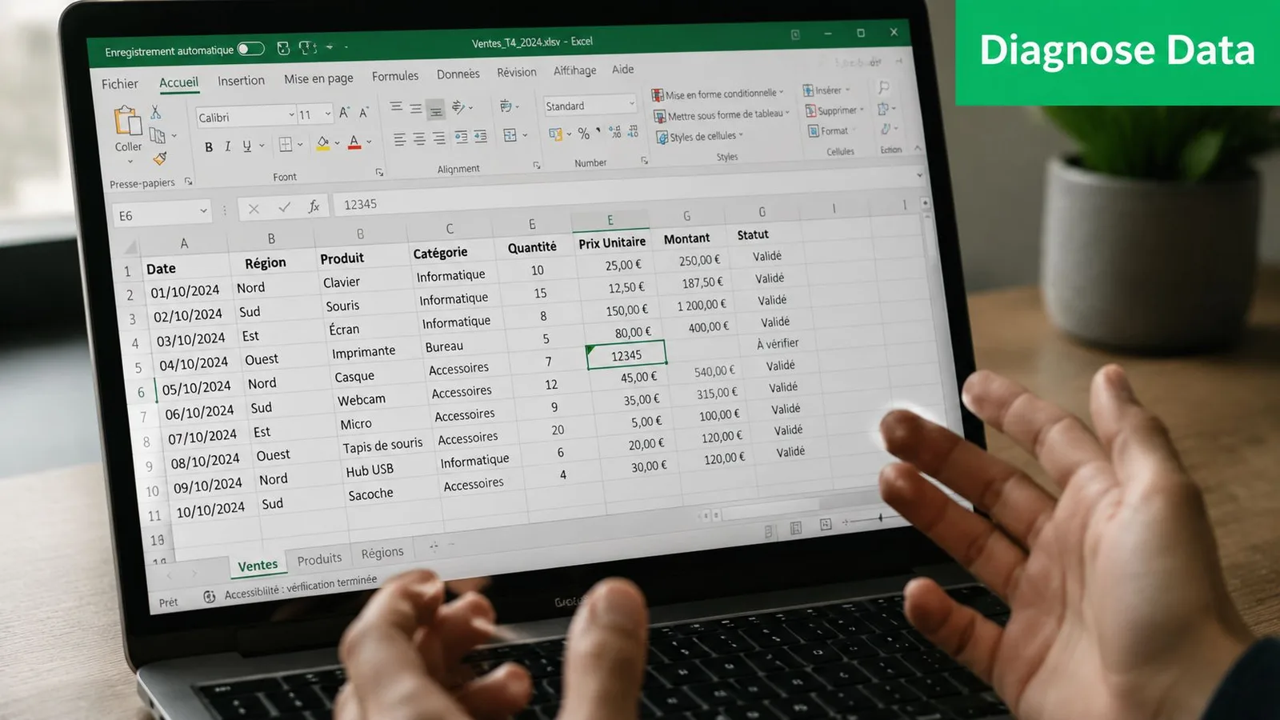Open the Aide tab
Viewport: 1280px width, 720px height.
tap(623, 70)
